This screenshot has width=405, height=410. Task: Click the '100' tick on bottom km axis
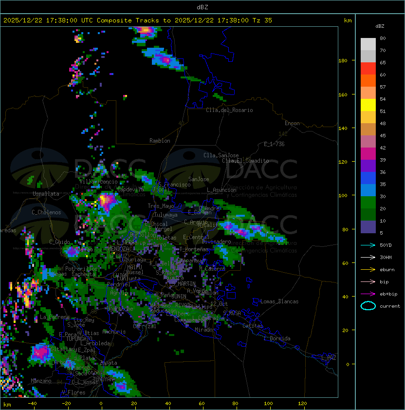(268, 404)
